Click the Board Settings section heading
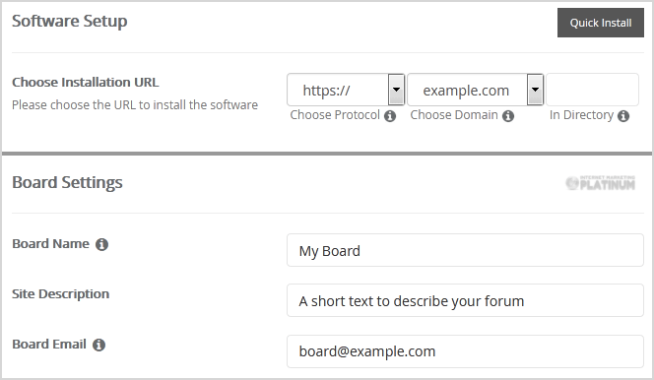The width and height of the screenshot is (654, 380). click(67, 182)
